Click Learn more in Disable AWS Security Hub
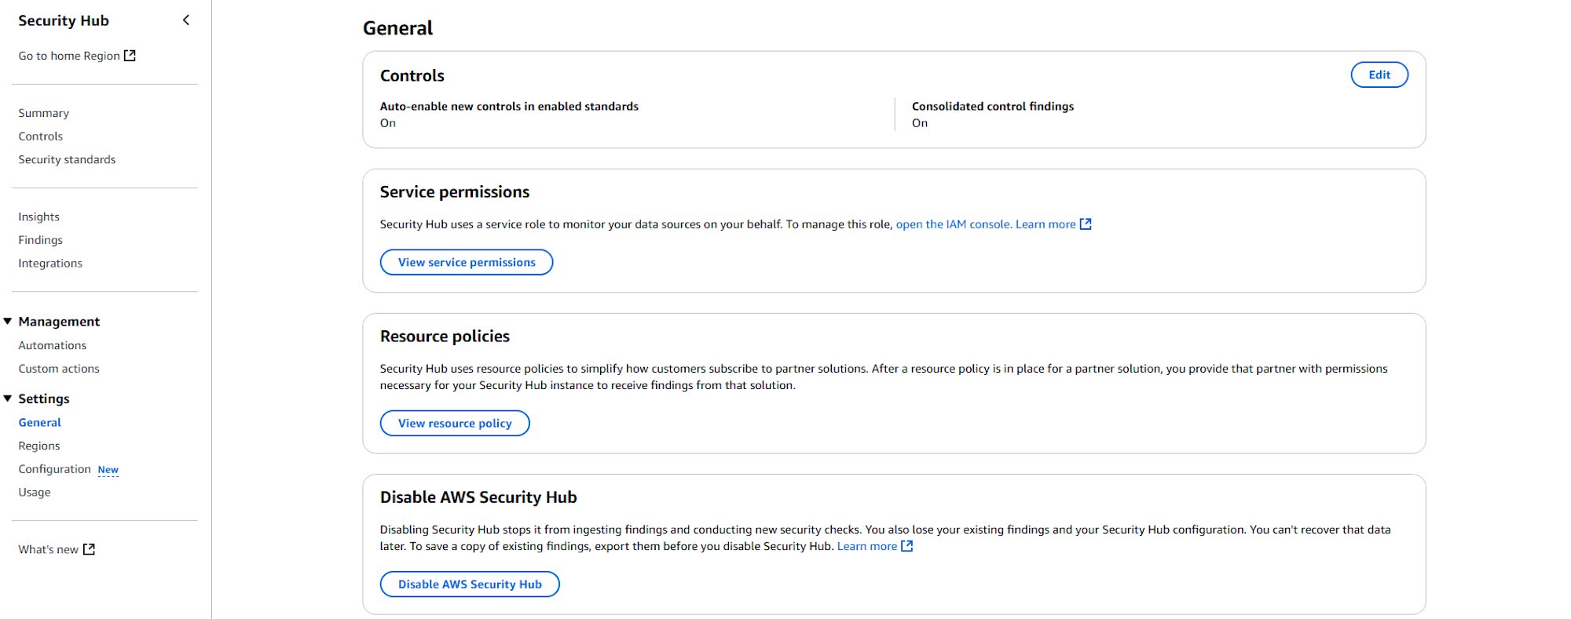The width and height of the screenshot is (1571, 619). (x=867, y=546)
